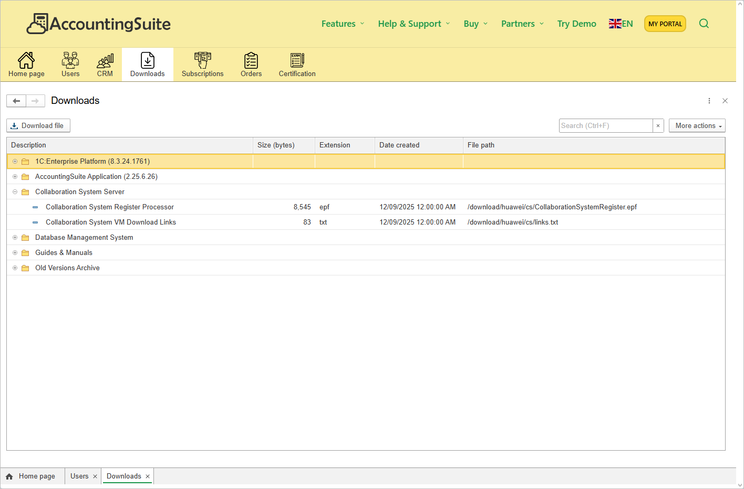The width and height of the screenshot is (744, 489).
Task: Expand the Guides & Manuals folder
Action: pos(15,253)
